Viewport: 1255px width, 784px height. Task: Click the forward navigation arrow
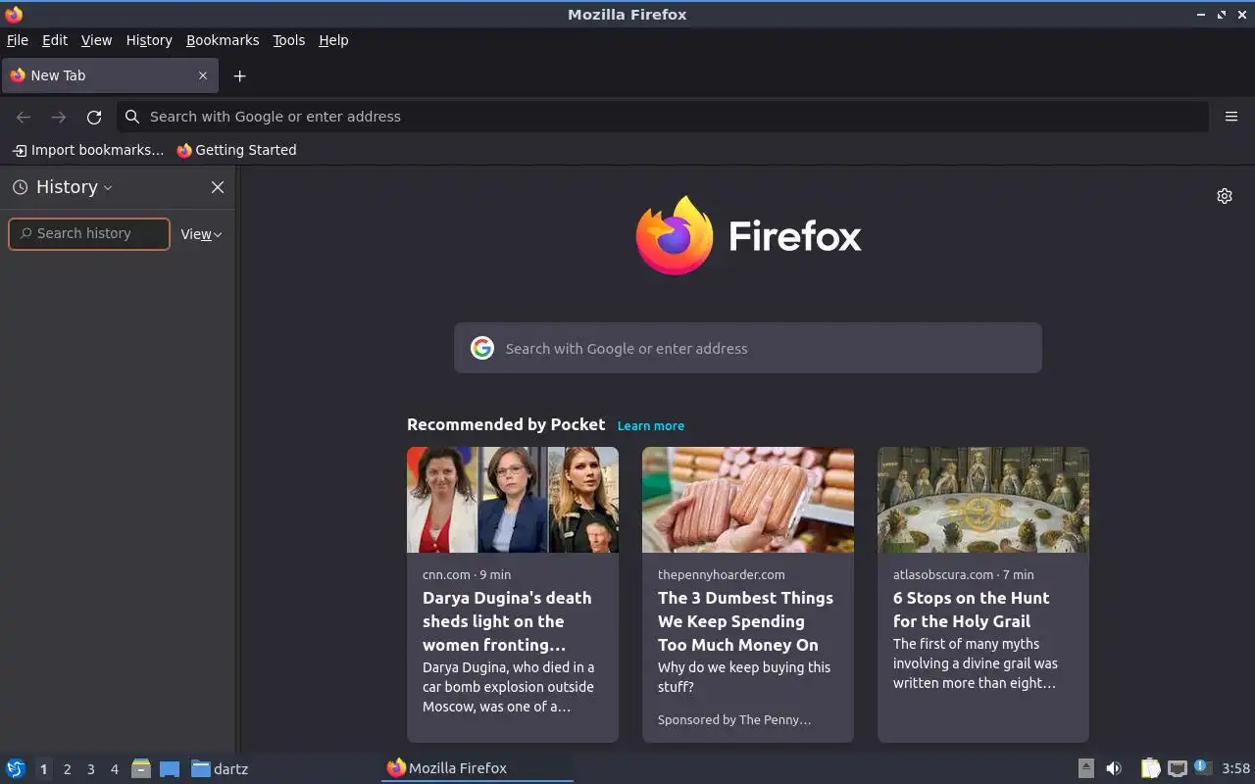click(x=59, y=117)
